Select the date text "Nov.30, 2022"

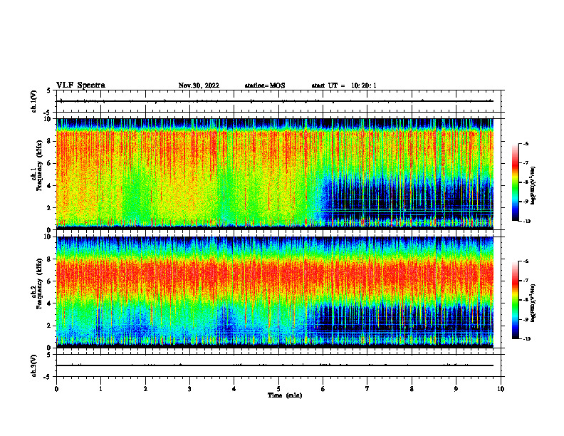[199, 85]
